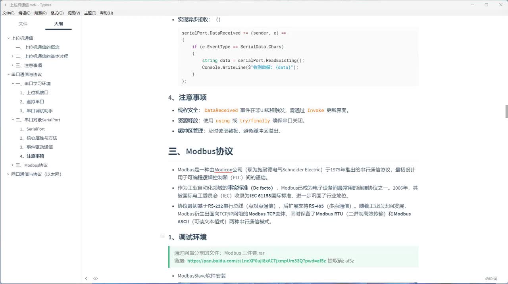This screenshot has height=284, width=508.
Task: Click the bold 事实标准（De facto） text
Action: point(251,188)
